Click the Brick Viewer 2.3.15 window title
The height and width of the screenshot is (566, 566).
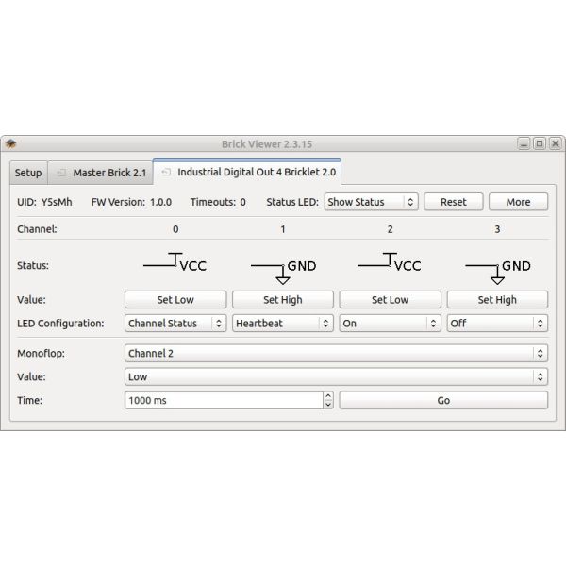(267, 144)
